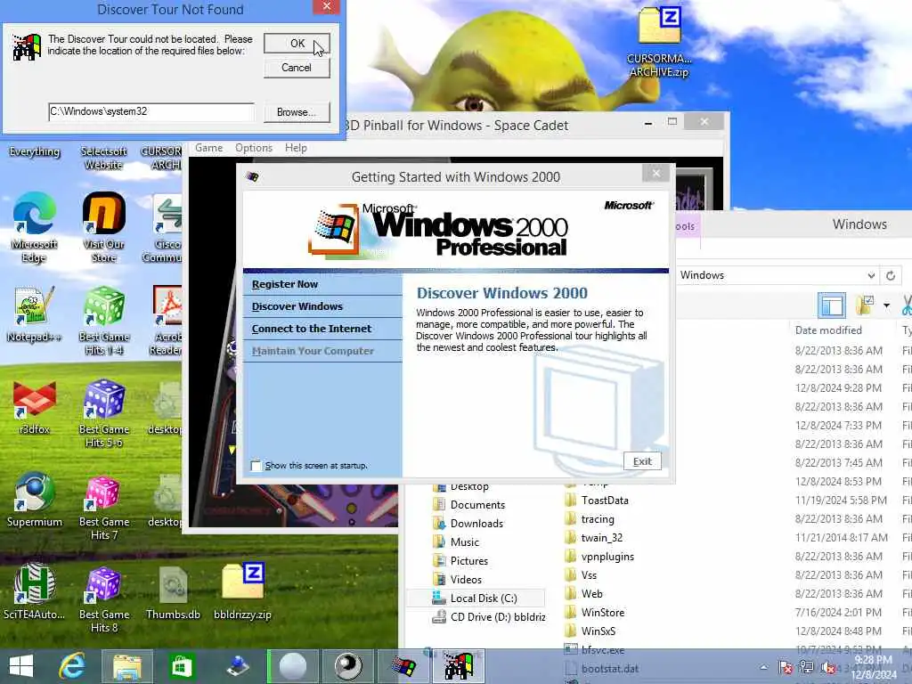Open the SciTE4Auto desktop shortcut
Viewport: 912px width, 684px height.
pyautogui.click(x=35, y=592)
